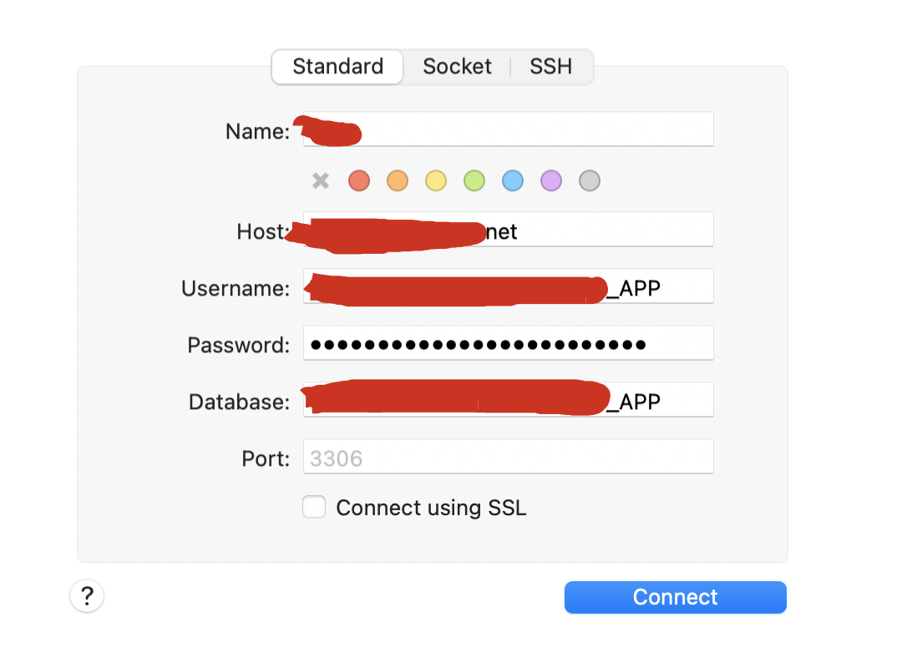Select the yellow connection color dot
The width and height of the screenshot is (917, 653).
[x=436, y=180]
